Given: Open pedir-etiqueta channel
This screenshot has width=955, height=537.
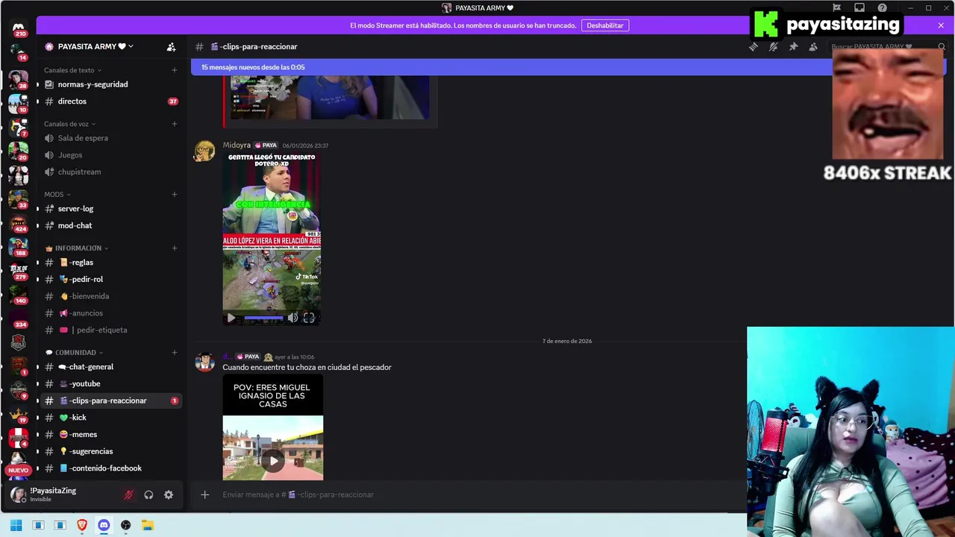Looking at the screenshot, I should tap(110, 330).
